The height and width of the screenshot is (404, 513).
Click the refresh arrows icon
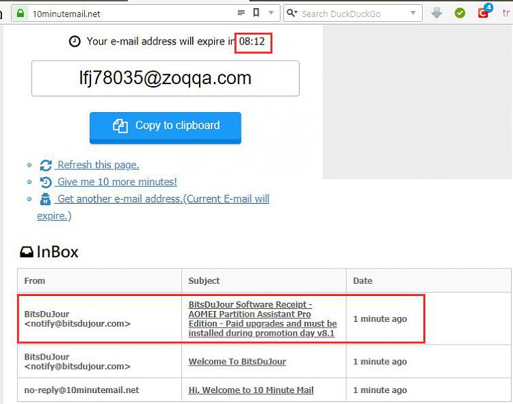tap(45, 165)
